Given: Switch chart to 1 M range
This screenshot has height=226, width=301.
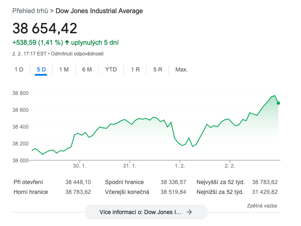Looking at the screenshot, I should (x=64, y=69).
